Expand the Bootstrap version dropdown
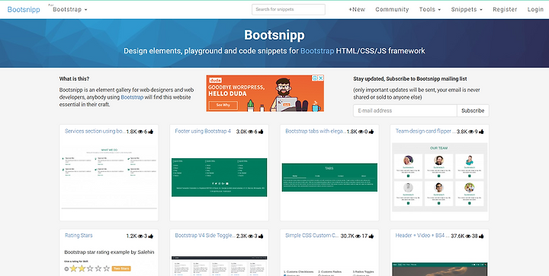Screen dimensions: 549x276 pyautogui.click(x=70, y=9)
